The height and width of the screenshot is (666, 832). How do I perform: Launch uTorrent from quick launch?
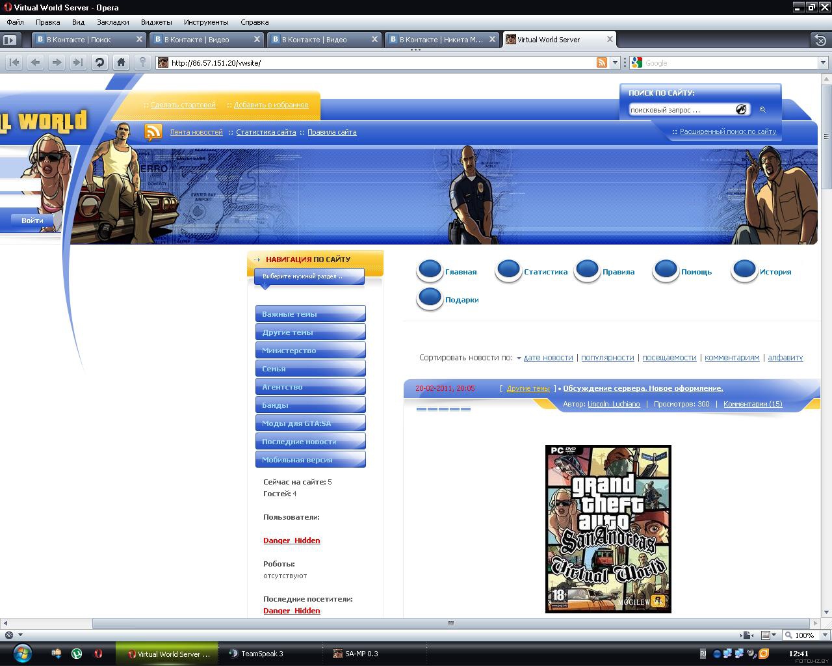click(77, 654)
